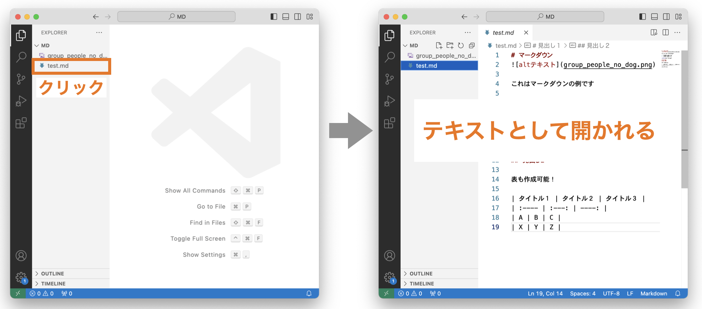Screen dimensions: 702x309
Task: Open Extensions view in left window
Action: pyautogui.click(x=21, y=123)
